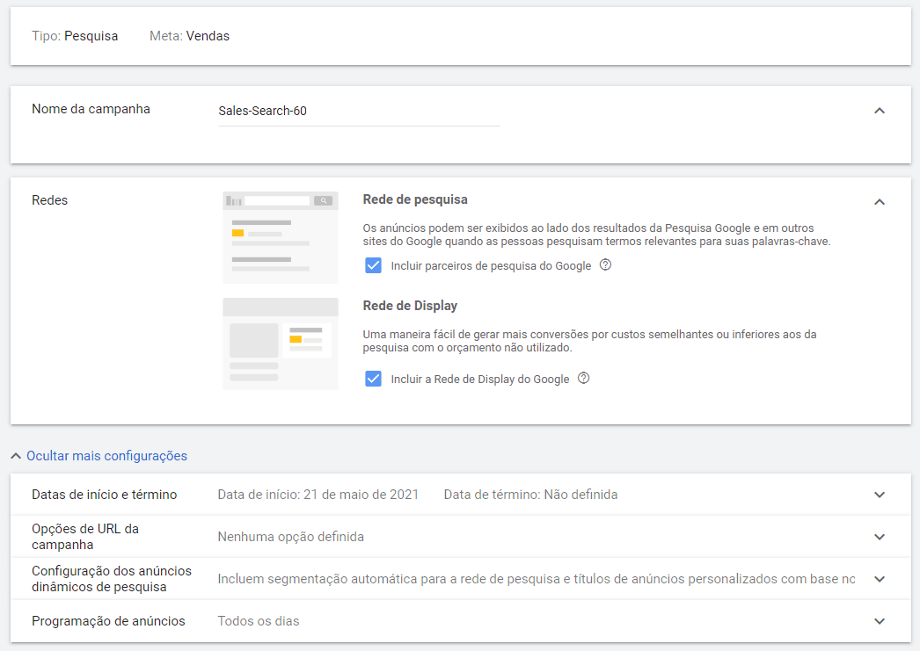The image size is (920, 651).
Task: Click the Redes section label
Action: coord(50,200)
